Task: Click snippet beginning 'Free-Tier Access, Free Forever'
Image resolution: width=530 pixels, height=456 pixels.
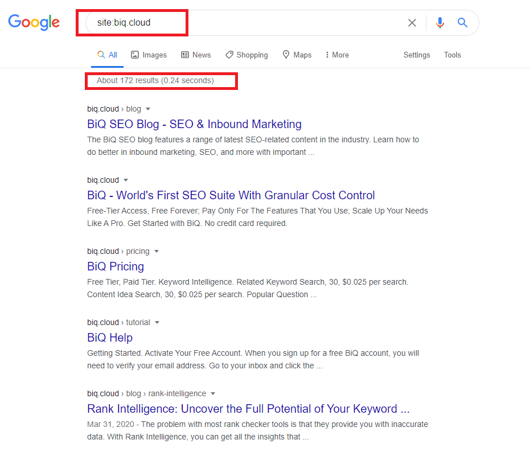Action: 257,217
